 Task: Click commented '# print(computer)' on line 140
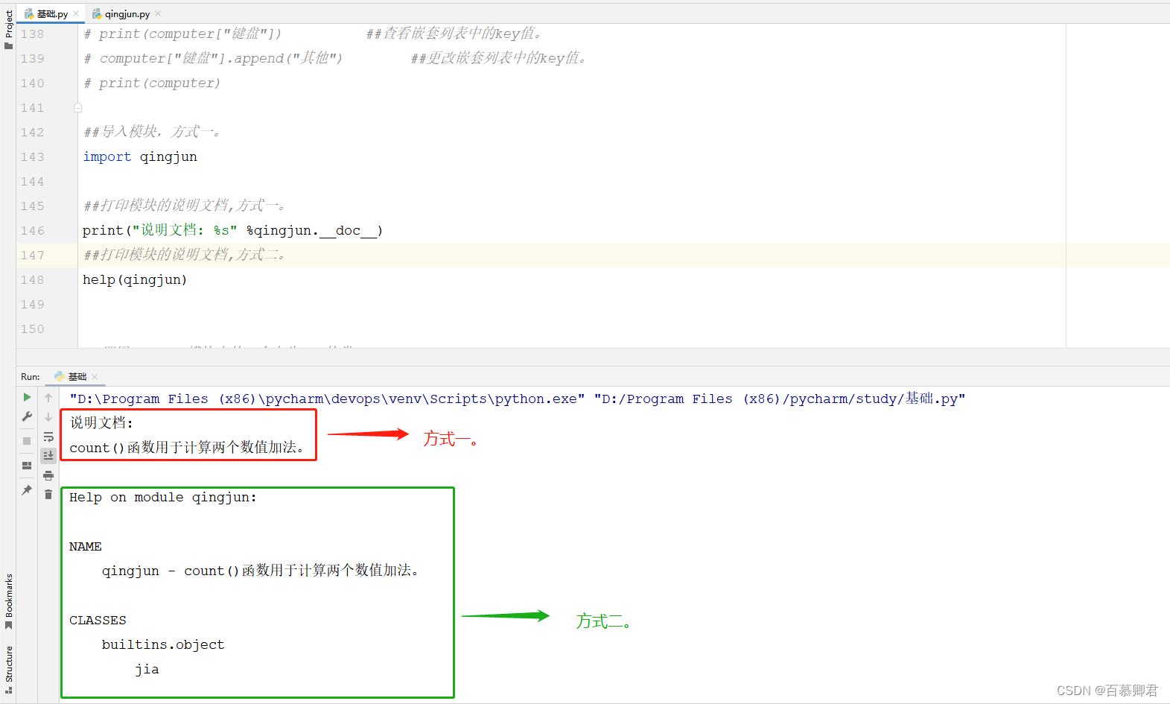(152, 83)
